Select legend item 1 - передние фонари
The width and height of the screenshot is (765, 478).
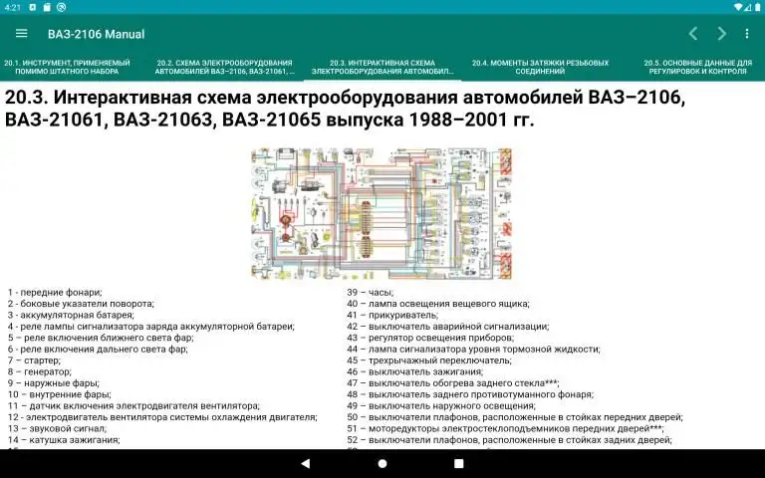pos(55,292)
